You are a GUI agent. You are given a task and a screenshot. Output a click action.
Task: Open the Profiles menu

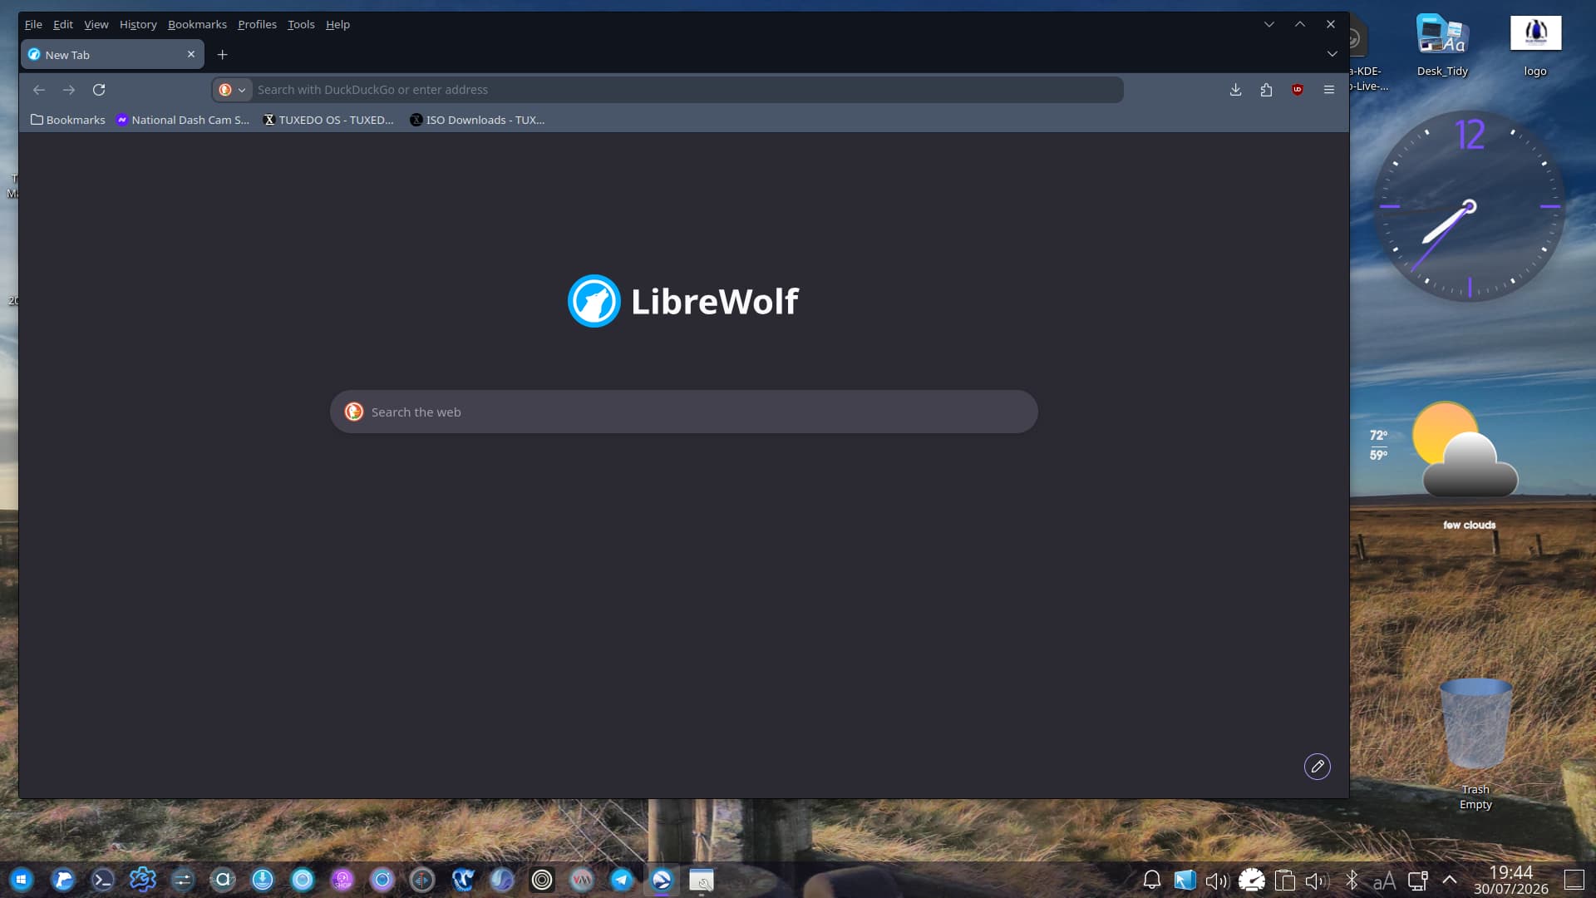tap(257, 24)
